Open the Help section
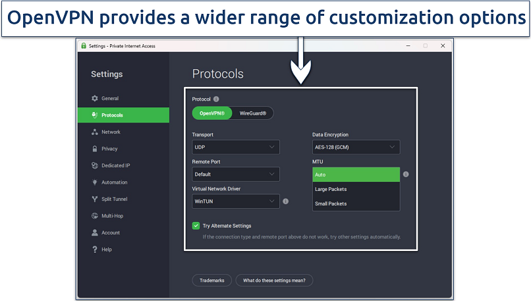This screenshot has width=531, height=301. coord(124,250)
